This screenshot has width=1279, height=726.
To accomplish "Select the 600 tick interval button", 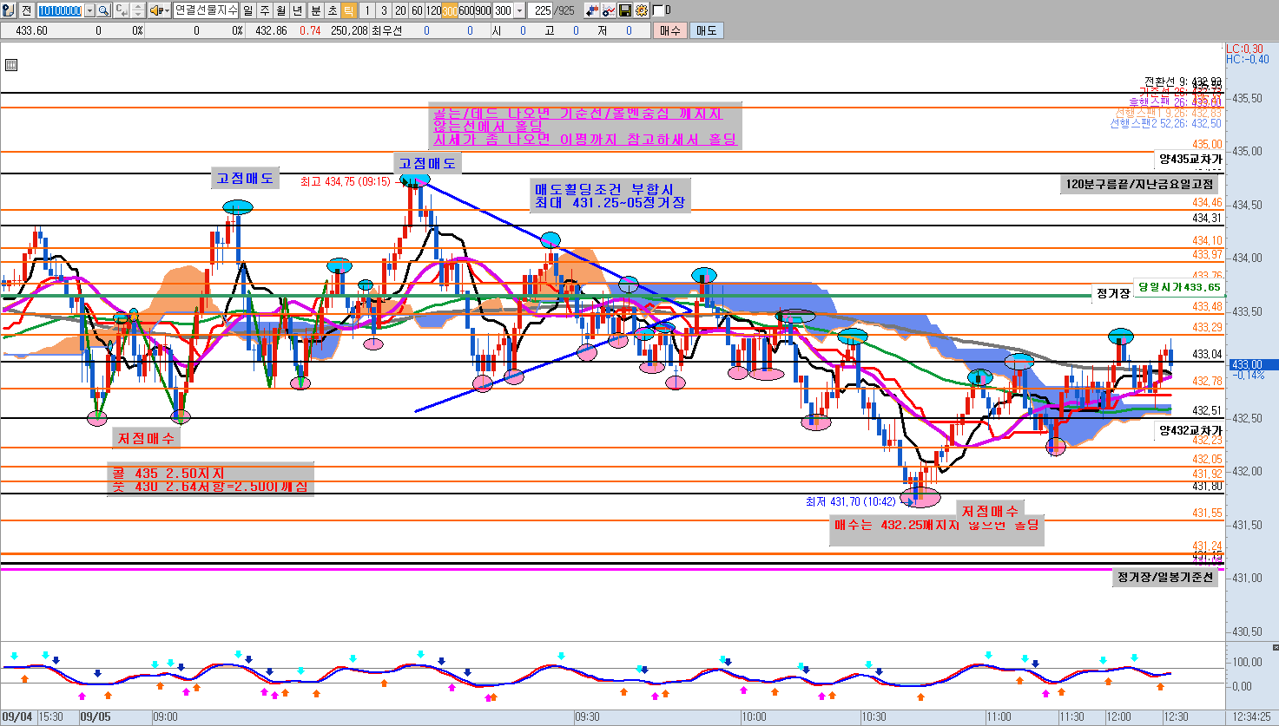I will pyautogui.click(x=467, y=10).
